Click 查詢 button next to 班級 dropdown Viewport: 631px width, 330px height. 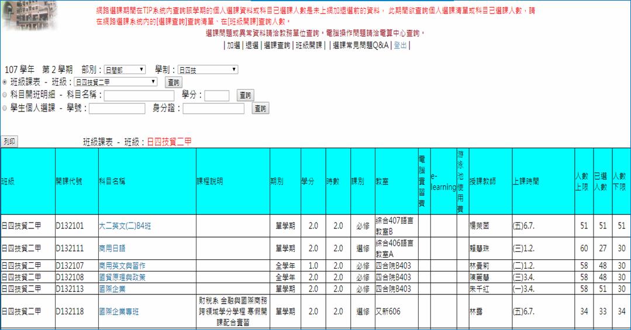[x=174, y=82]
